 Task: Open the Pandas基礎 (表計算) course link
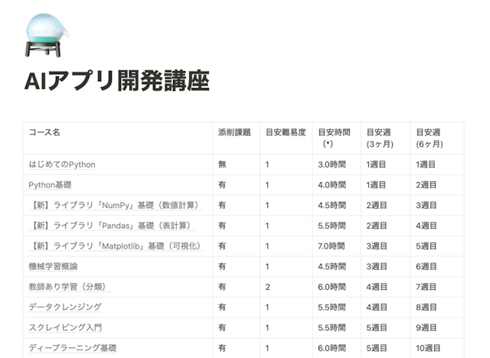pos(112,226)
